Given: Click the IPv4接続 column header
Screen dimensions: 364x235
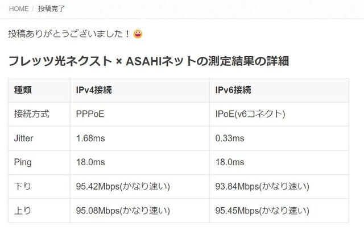Looking at the screenshot, I should point(94,90).
